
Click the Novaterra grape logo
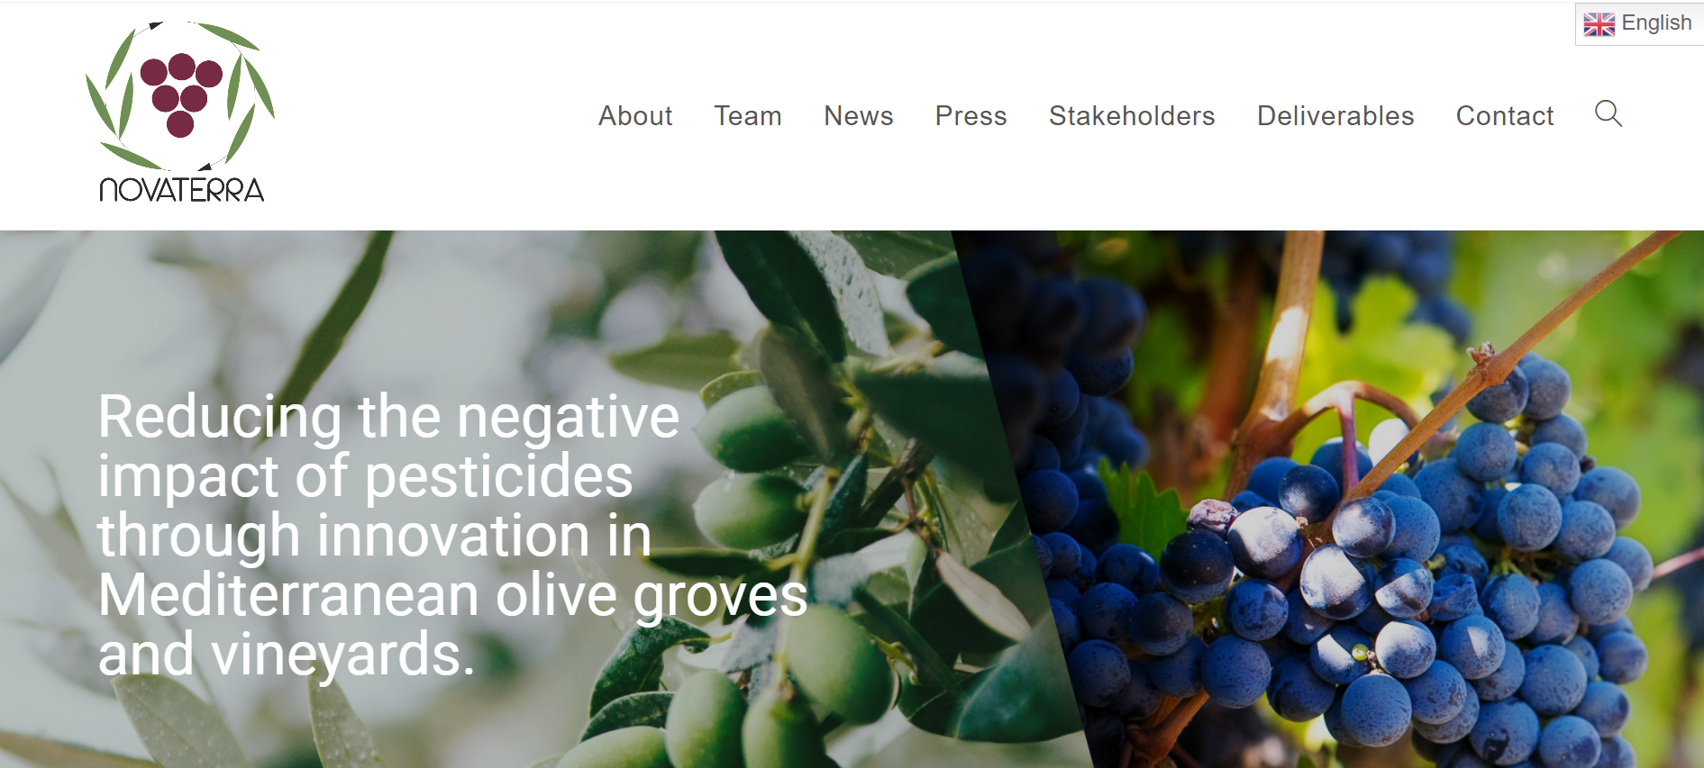pos(180,112)
